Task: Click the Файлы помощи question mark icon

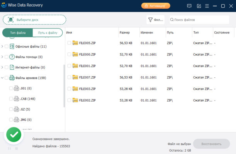Action: 12,57
